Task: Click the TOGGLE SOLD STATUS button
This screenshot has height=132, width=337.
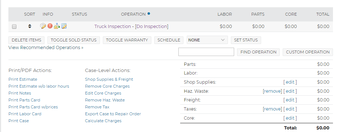Action: click(x=74, y=40)
